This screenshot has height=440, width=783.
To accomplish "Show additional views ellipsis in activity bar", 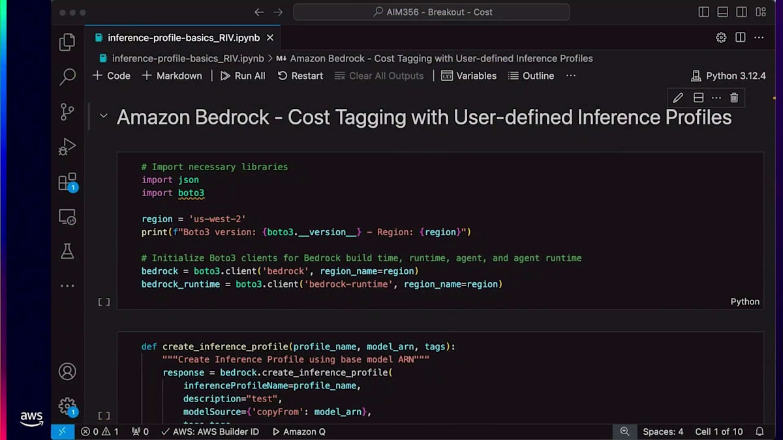I will (x=67, y=286).
